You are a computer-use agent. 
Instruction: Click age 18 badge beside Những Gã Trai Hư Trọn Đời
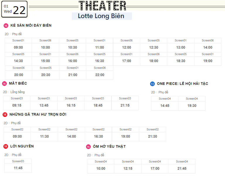[x=5, y=115]
